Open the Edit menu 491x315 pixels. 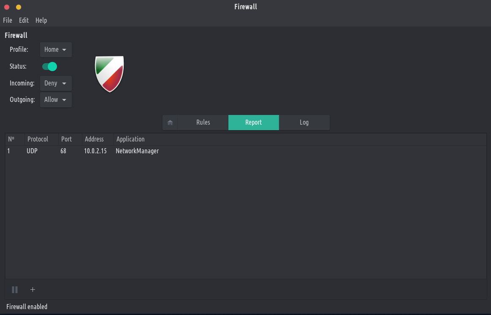click(x=24, y=20)
